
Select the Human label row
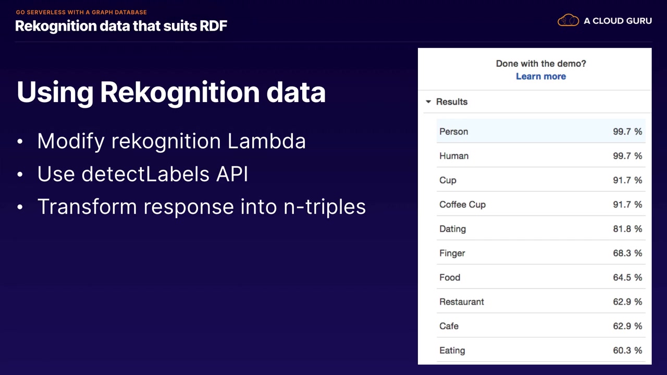pos(540,156)
